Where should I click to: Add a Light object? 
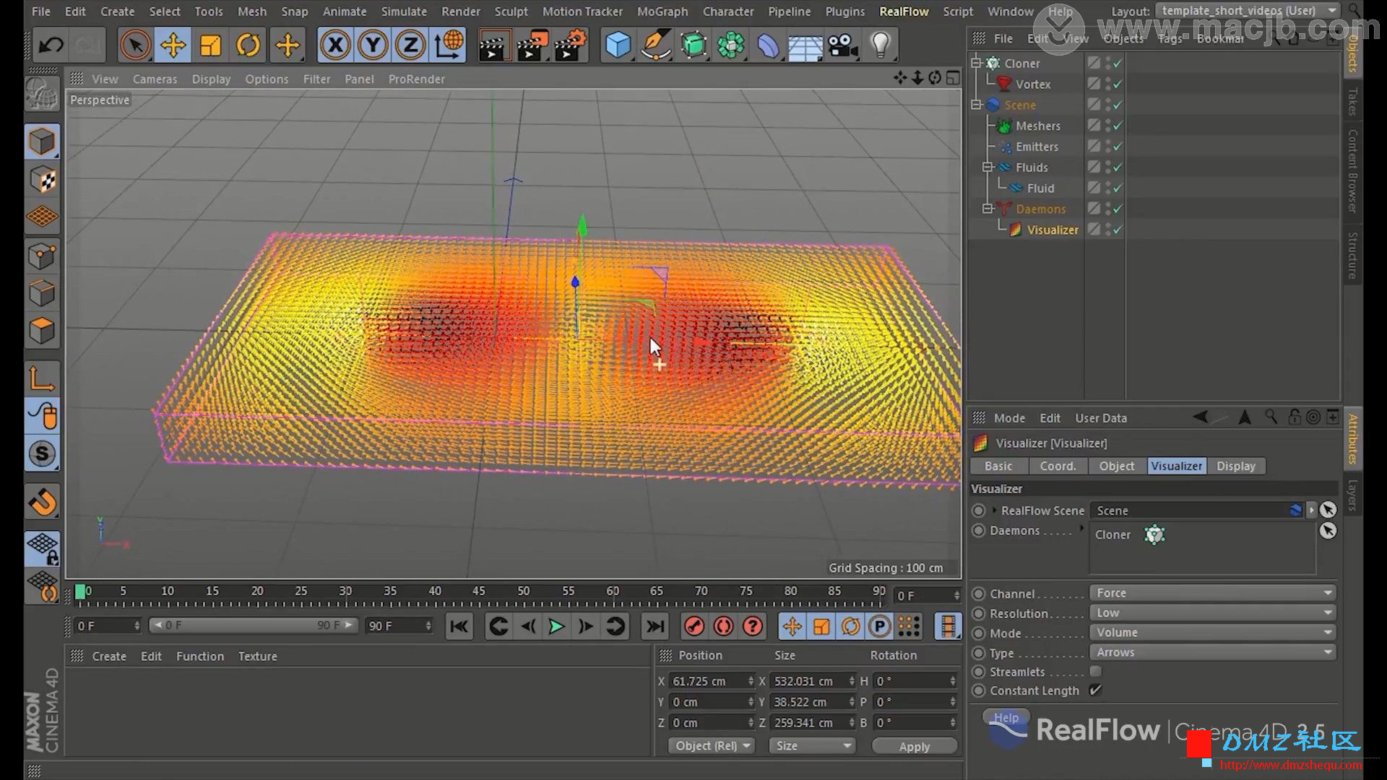[880, 45]
